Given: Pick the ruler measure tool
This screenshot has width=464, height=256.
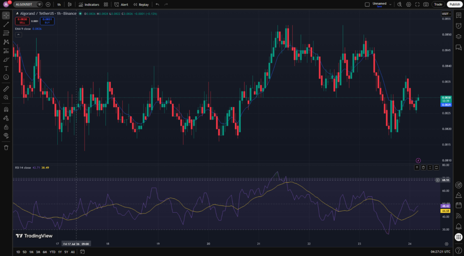Looking at the screenshot, I should coord(6,88).
